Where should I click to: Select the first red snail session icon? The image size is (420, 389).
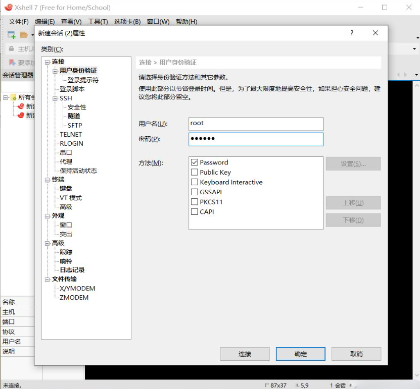(x=22, y=106)
